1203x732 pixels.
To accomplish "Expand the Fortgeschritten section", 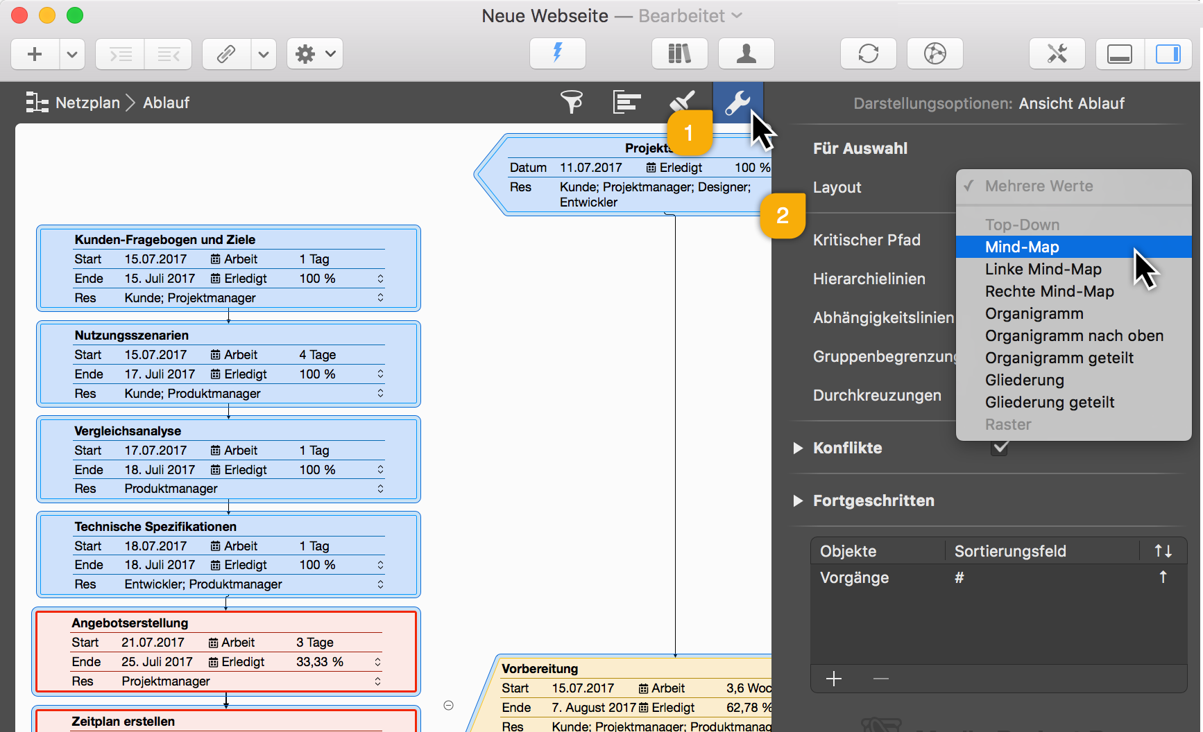I will [x=798, y=500].
